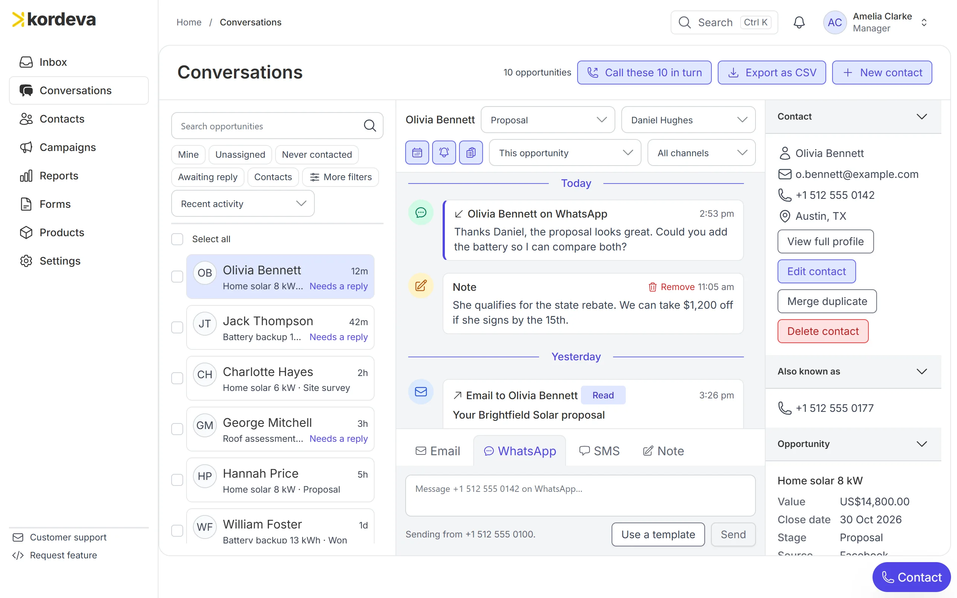Viewport: 957px width, 598px height.
Task: Check the Charlotte Hayes row checkbox
Action: (x=177, y=378)
